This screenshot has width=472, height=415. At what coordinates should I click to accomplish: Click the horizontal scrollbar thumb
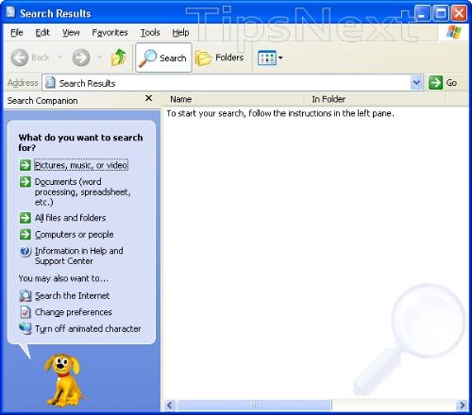tap(254, 405)
